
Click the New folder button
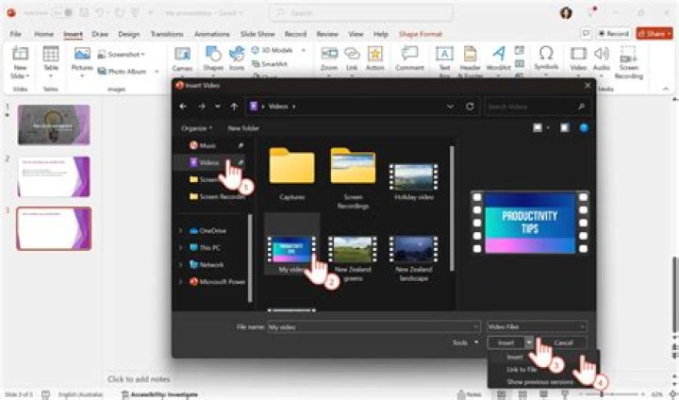click(243, 127)
